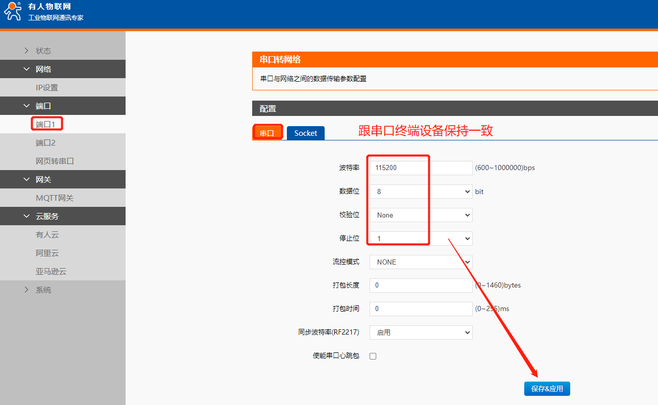The width and height of the screenshot is (658, 405).
Task: Open the 校验位 dropdown
Action: click(x=421, y=215)
